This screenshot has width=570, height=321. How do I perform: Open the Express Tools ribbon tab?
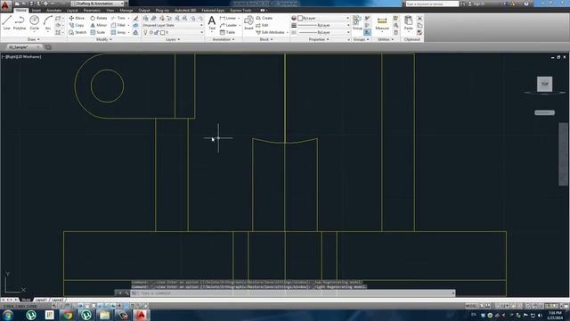click(240, 10)
